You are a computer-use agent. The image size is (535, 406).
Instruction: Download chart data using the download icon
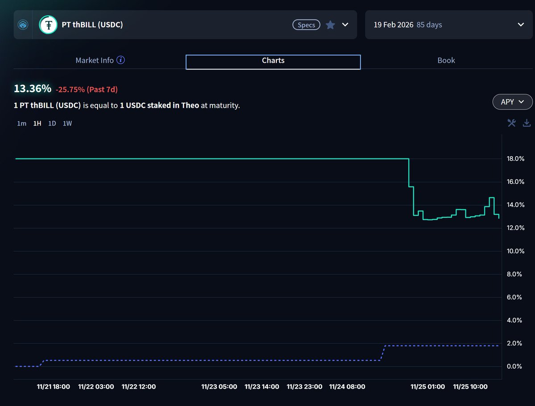coord(527,123)
